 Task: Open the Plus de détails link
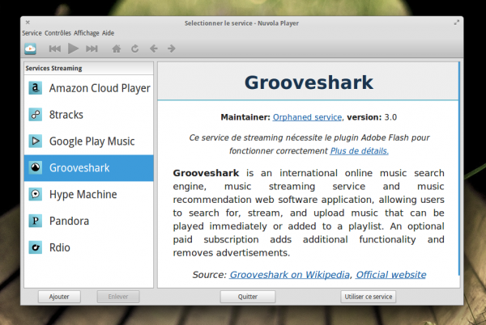359,151
